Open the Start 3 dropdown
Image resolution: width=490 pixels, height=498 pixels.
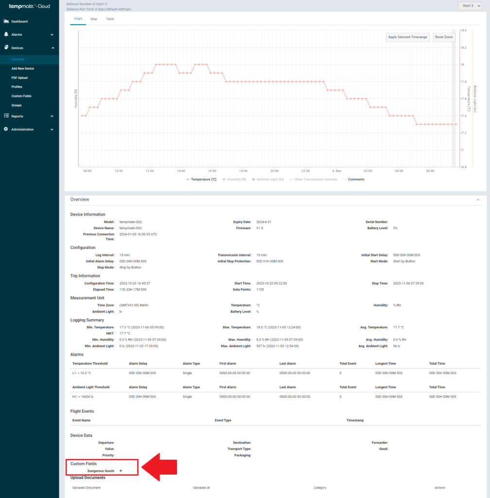pos(470,6)
